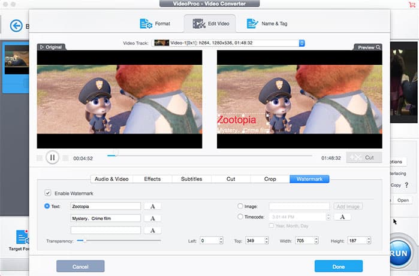Click the Timecode time field
Viewport: 419px width, 276px height.
pyautogui.click(x=297, y=217)
